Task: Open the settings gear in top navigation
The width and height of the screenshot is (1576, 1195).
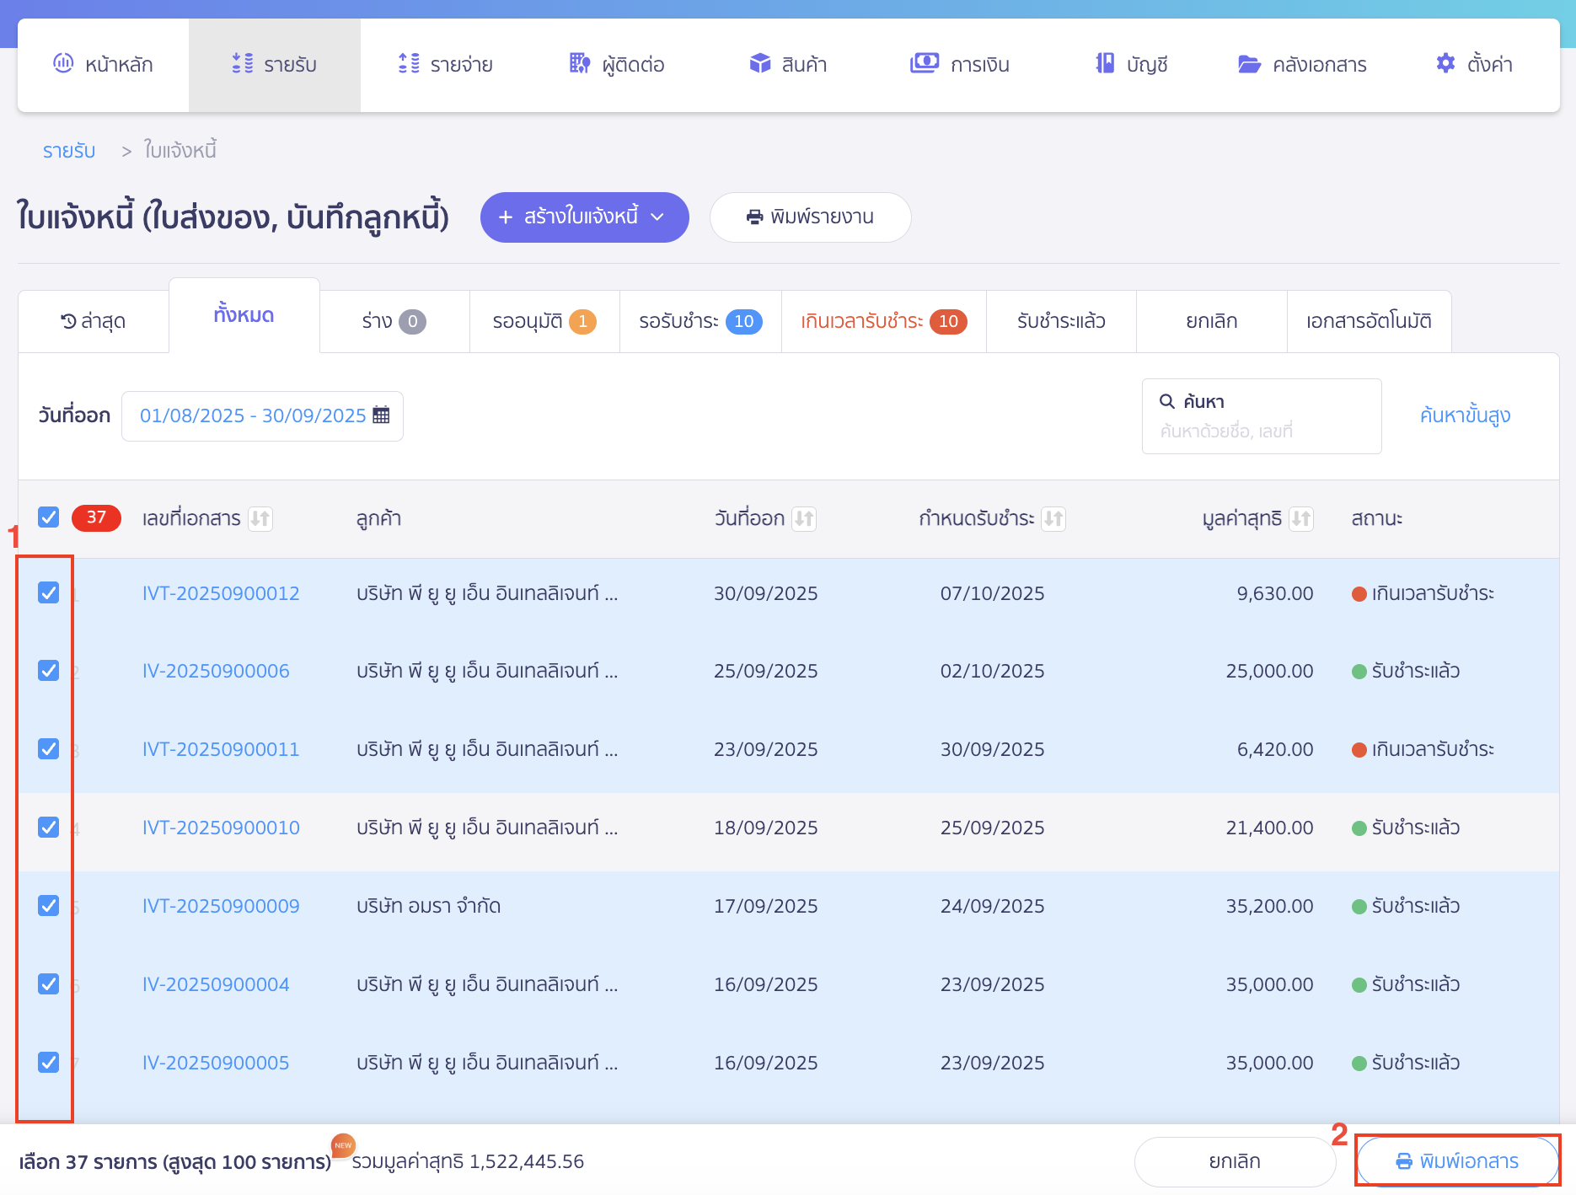Action: point(1445,64)
